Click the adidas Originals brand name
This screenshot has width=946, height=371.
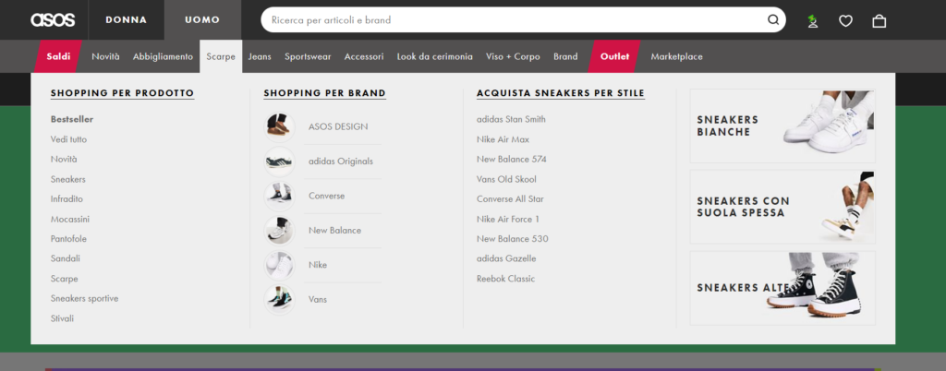click(341, 162)
